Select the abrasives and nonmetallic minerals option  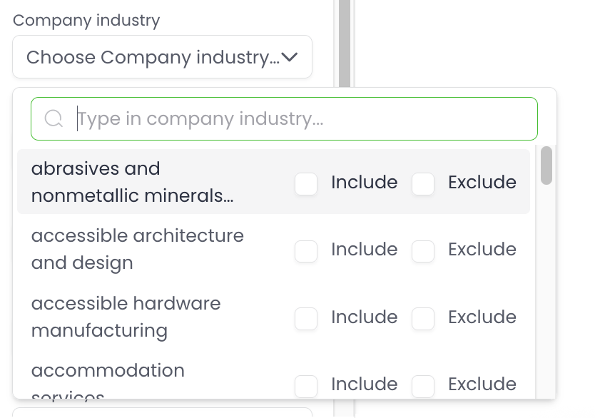pos(132,182)
